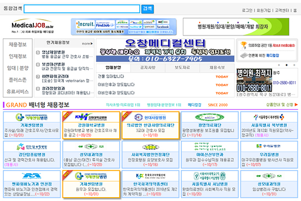This screenshot has width=301, height=201.
Task: Open the oval logo above 사회복지법인인정재단
Action: [150, 147]
